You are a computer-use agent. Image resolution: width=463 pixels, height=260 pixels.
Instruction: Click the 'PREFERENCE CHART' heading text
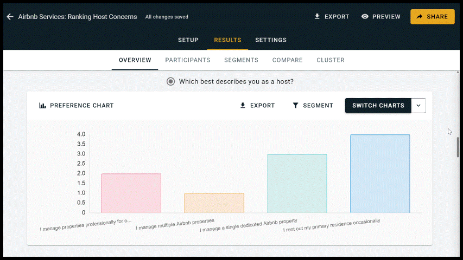point(82,106)
